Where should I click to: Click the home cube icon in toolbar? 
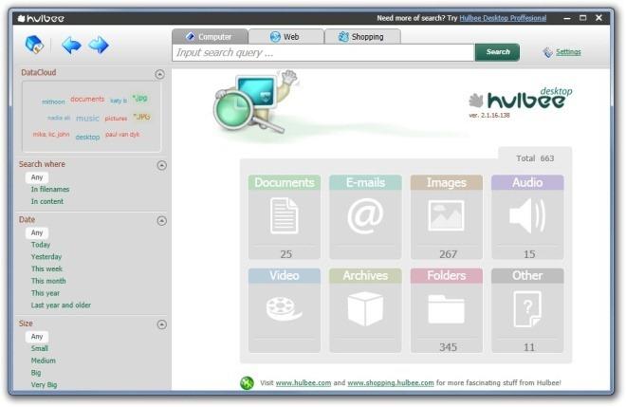(x=34, y=45)
